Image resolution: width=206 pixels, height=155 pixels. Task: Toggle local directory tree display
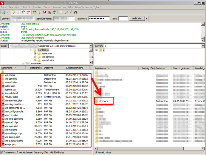click(x=18, y=12)
